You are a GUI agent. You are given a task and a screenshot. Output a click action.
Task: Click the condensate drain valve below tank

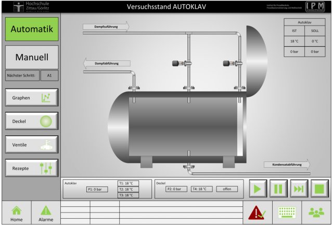point(187,168)
